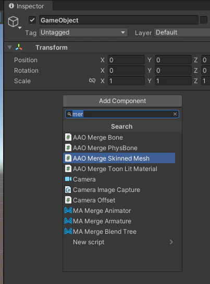Click the script icon beside AAO Merge Bone
This screenshot has width=210, height=284.
(x=68, y=137)
